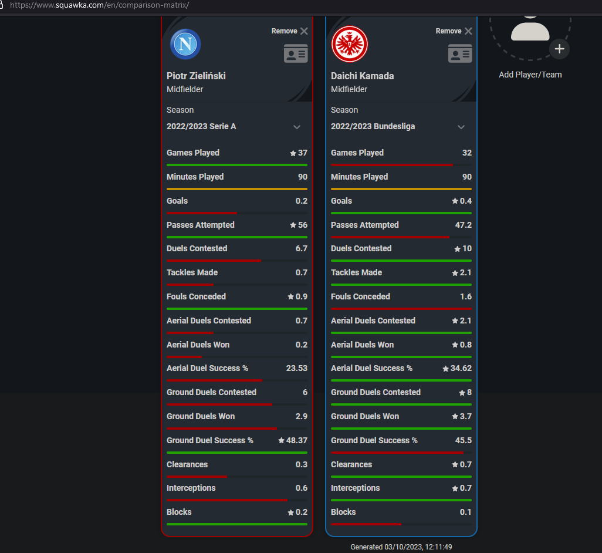Click Zieliński's Ground Duels Contested label
Screen dimensions: 602x553
(x=212, y=392)
